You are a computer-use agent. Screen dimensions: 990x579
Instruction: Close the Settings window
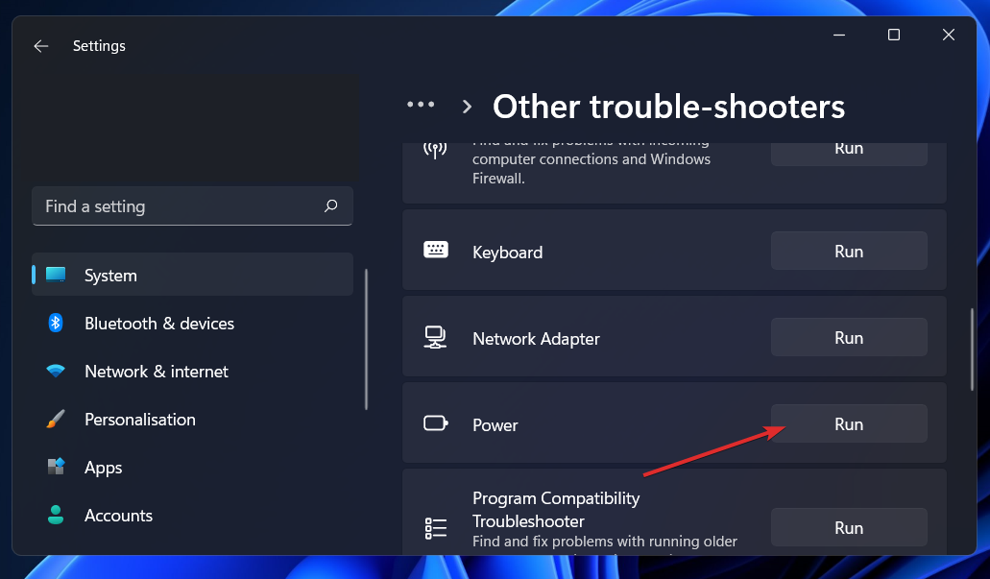click(x=949, y=35)
